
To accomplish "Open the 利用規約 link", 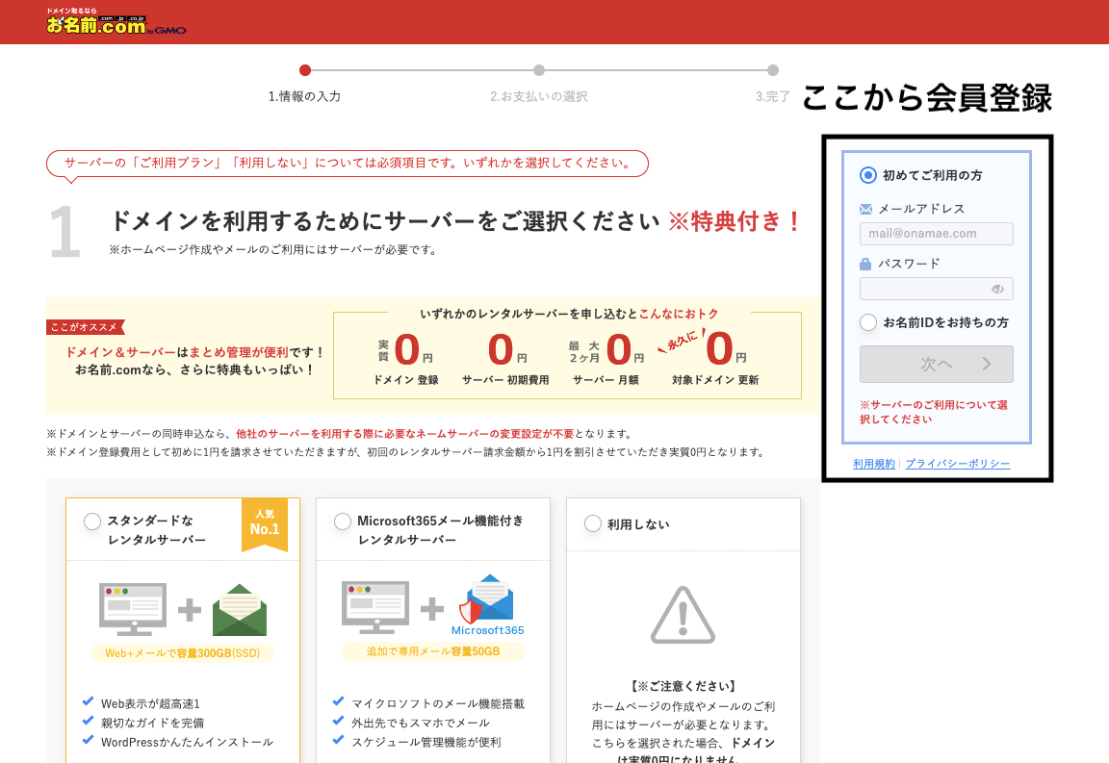I will (x=873, y=464).
